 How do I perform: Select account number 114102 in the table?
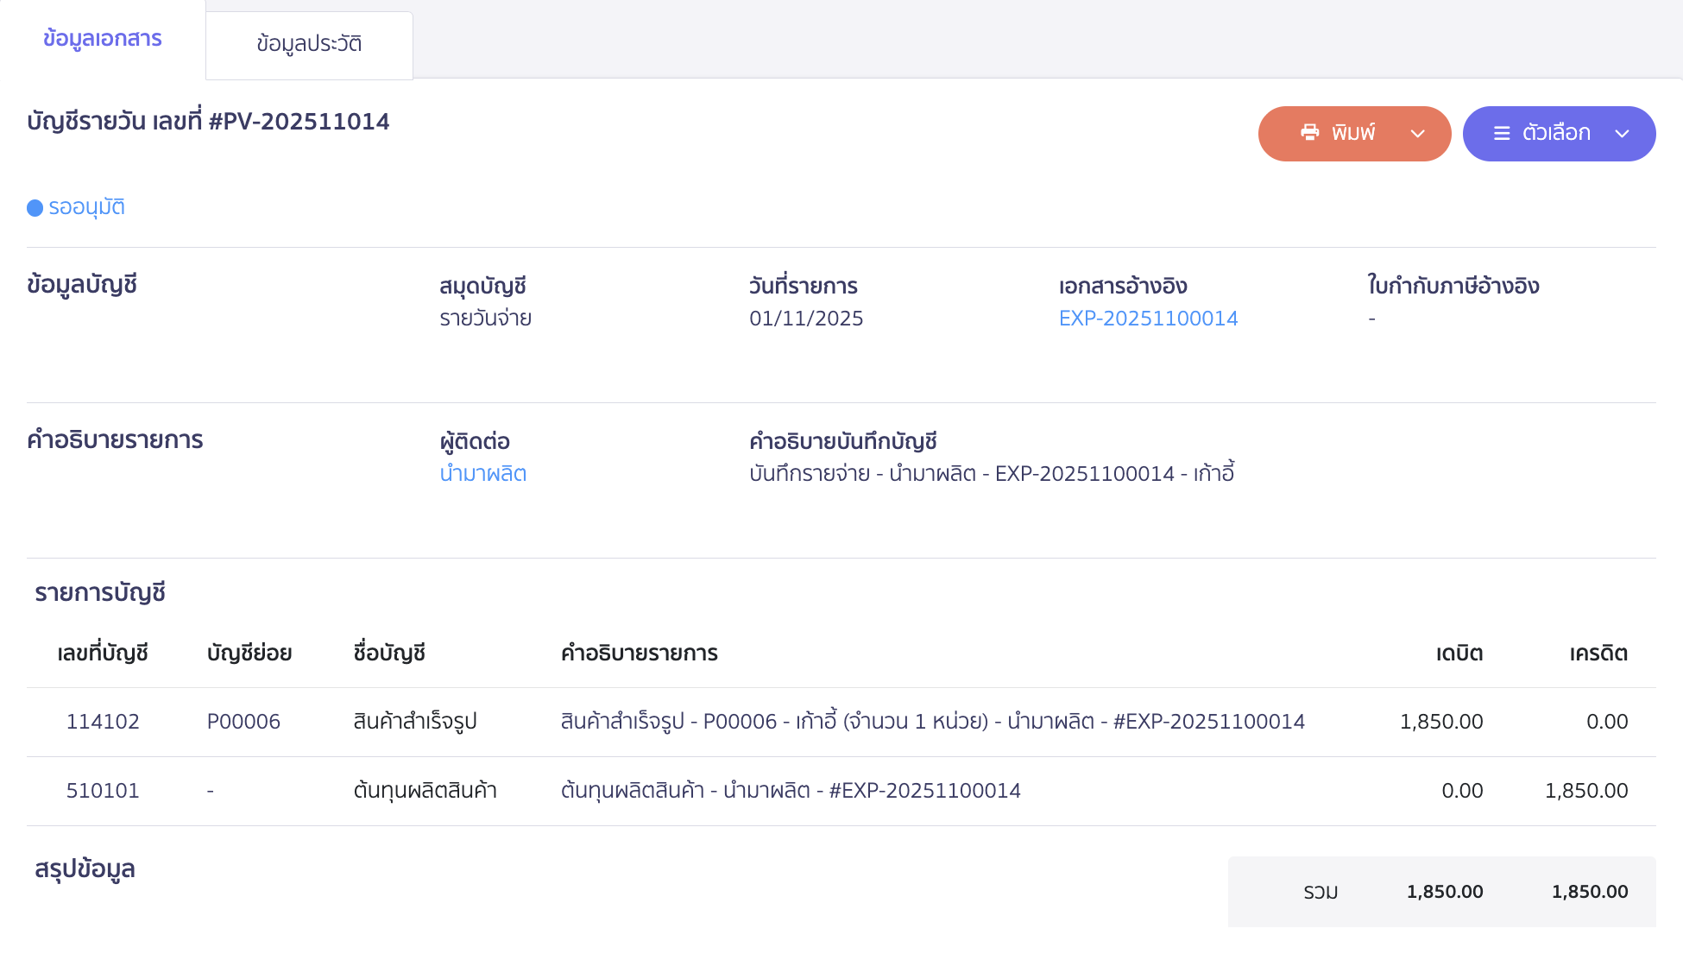(x=104, y=721)
